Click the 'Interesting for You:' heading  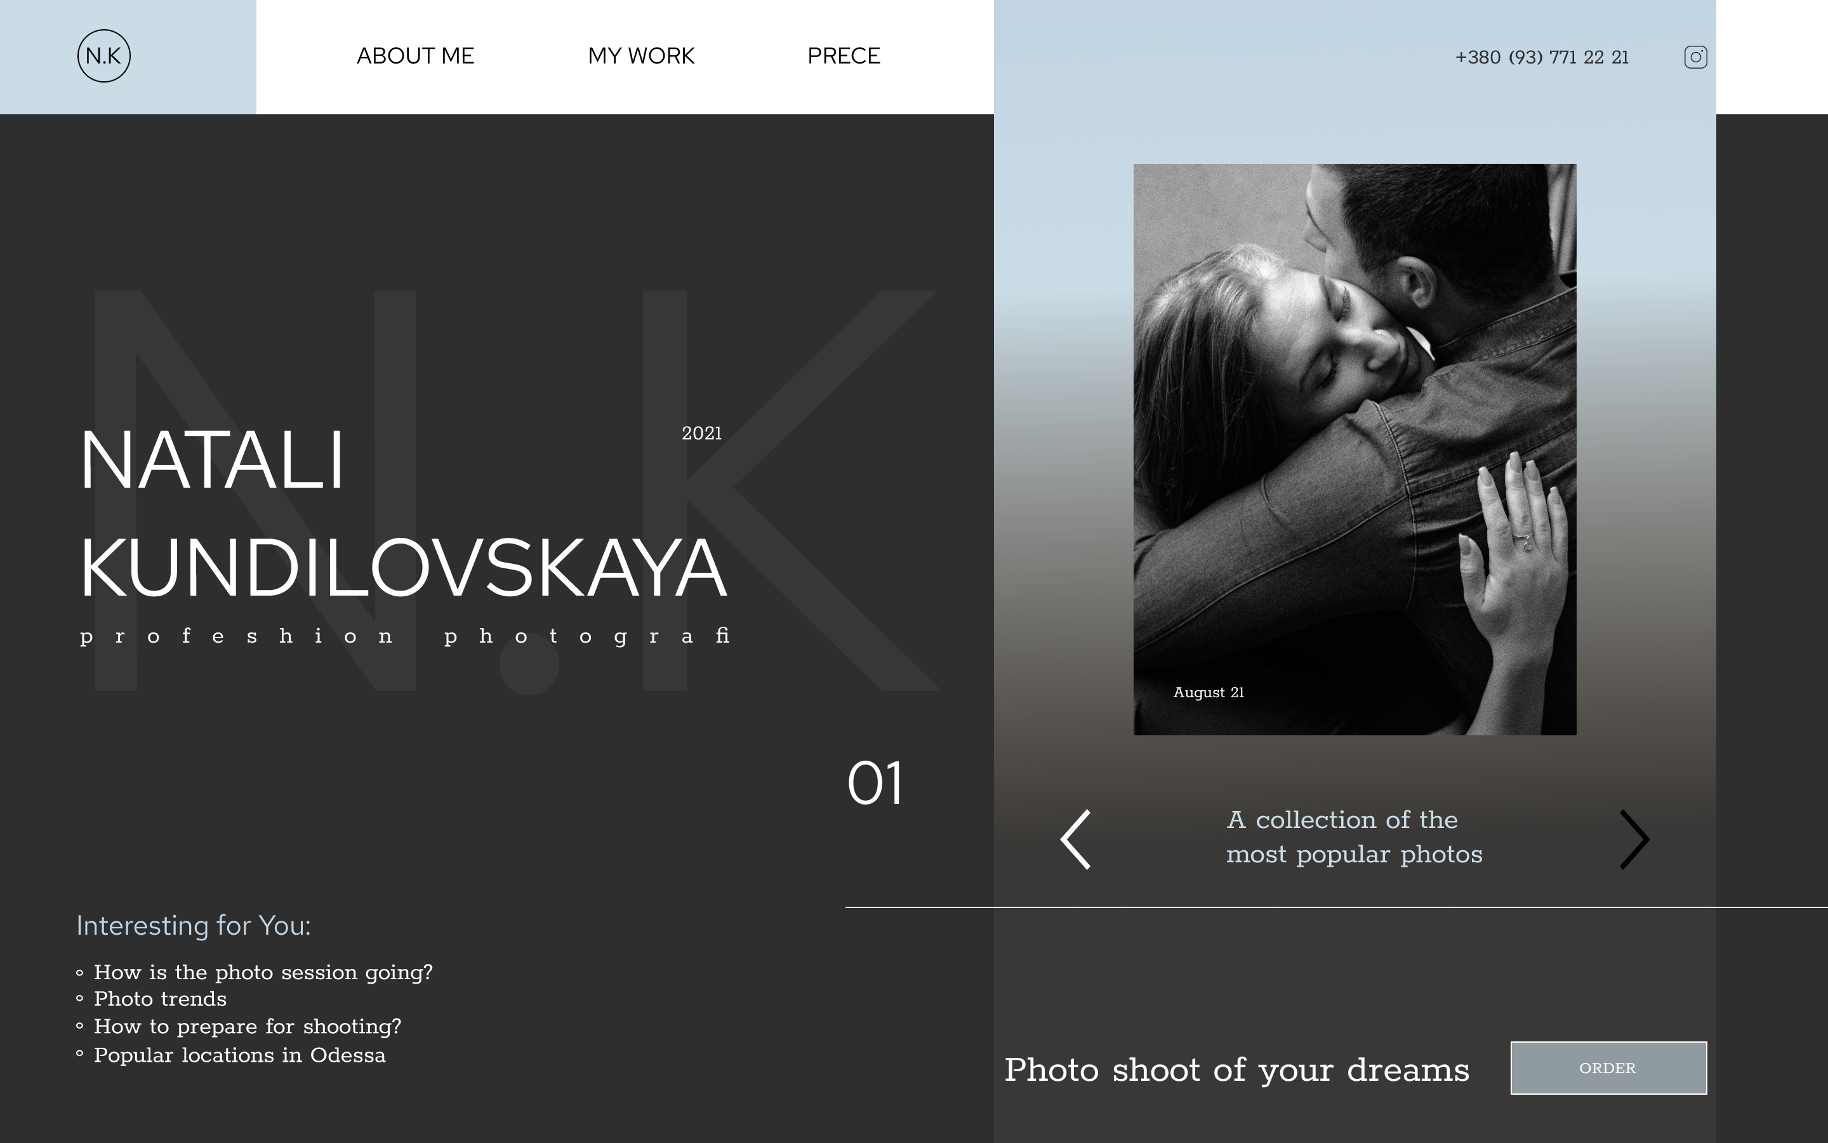tap(194, 925)
